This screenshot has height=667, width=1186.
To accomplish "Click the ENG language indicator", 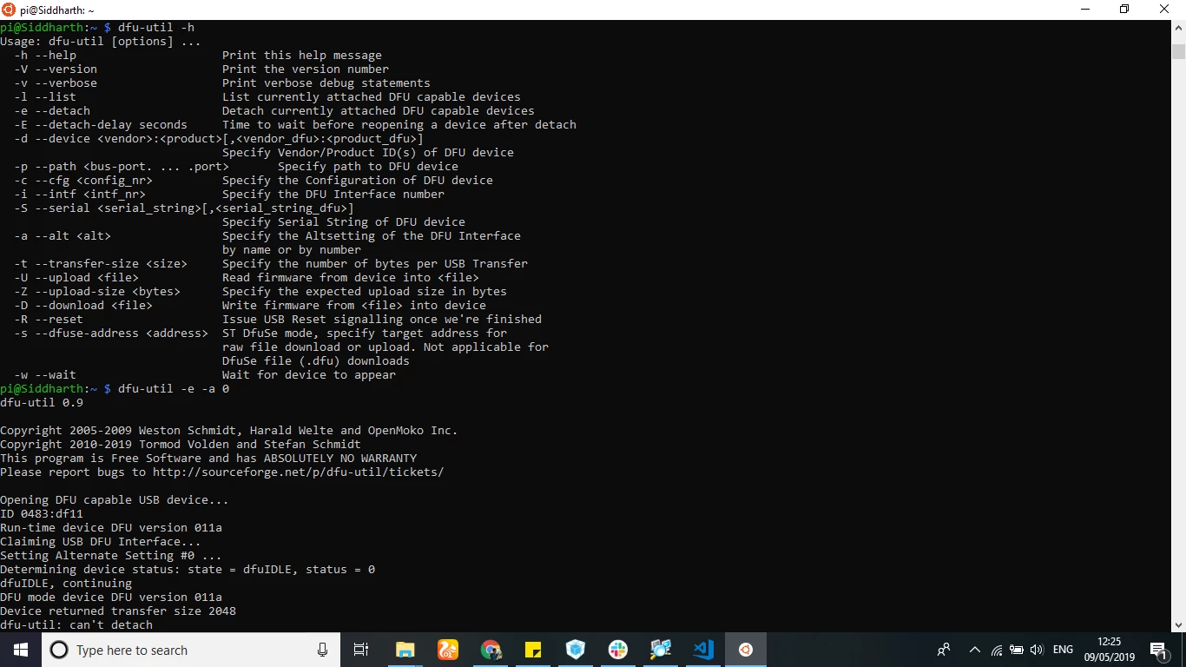I will click(x=1063, y=650).
